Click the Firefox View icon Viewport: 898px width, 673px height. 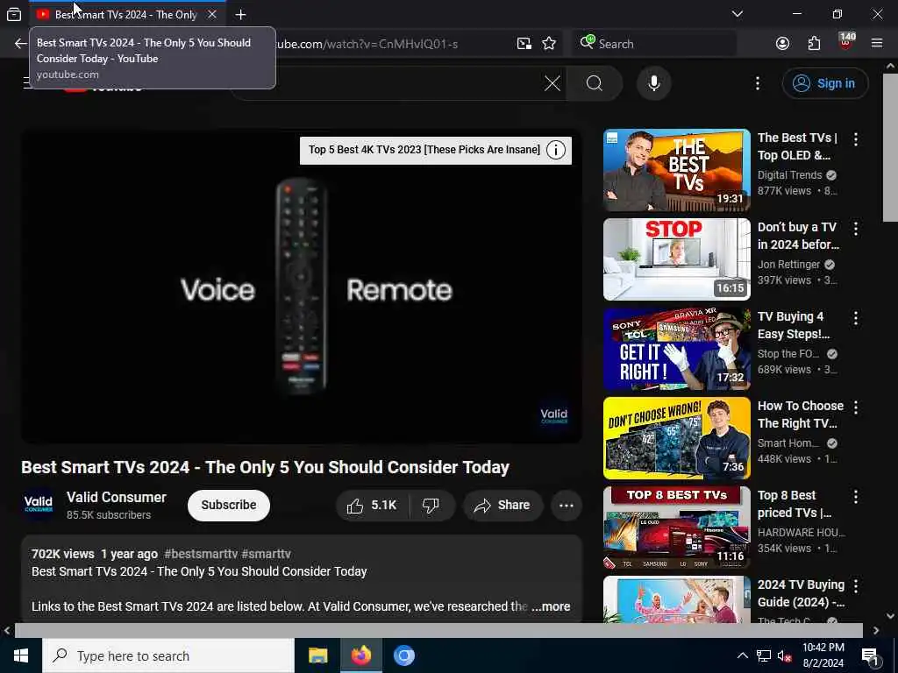(14, 14)
